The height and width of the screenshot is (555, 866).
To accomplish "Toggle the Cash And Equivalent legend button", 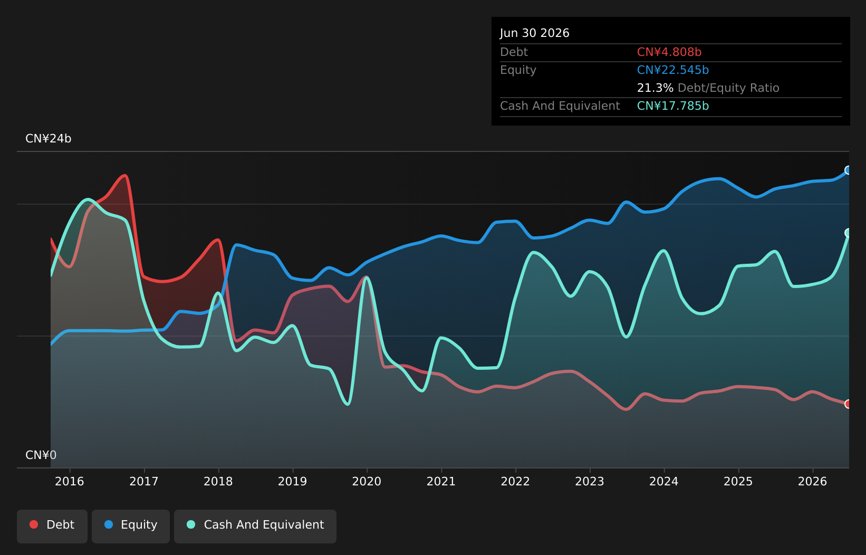I will 255,526.
